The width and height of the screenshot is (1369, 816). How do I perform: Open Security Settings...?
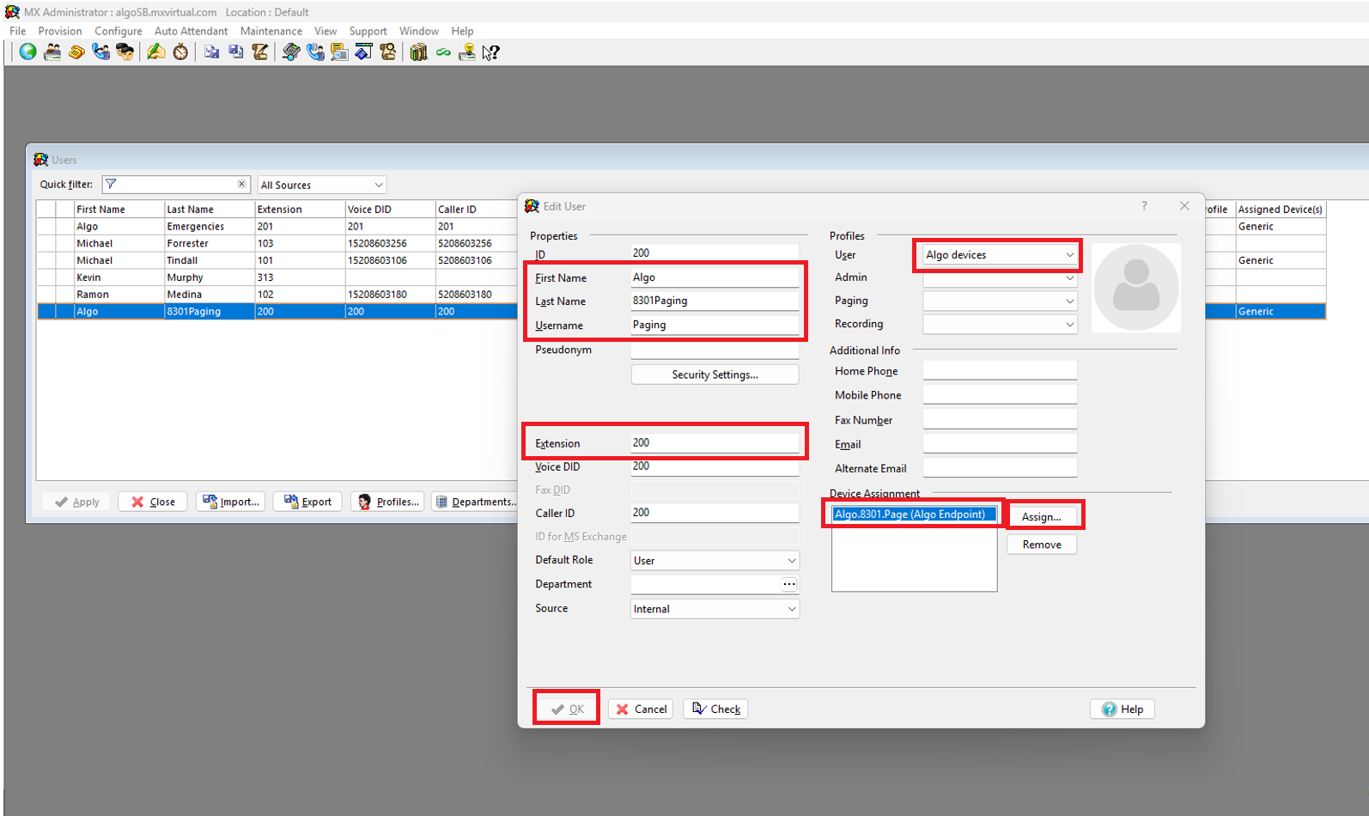[x=715, y=375]
